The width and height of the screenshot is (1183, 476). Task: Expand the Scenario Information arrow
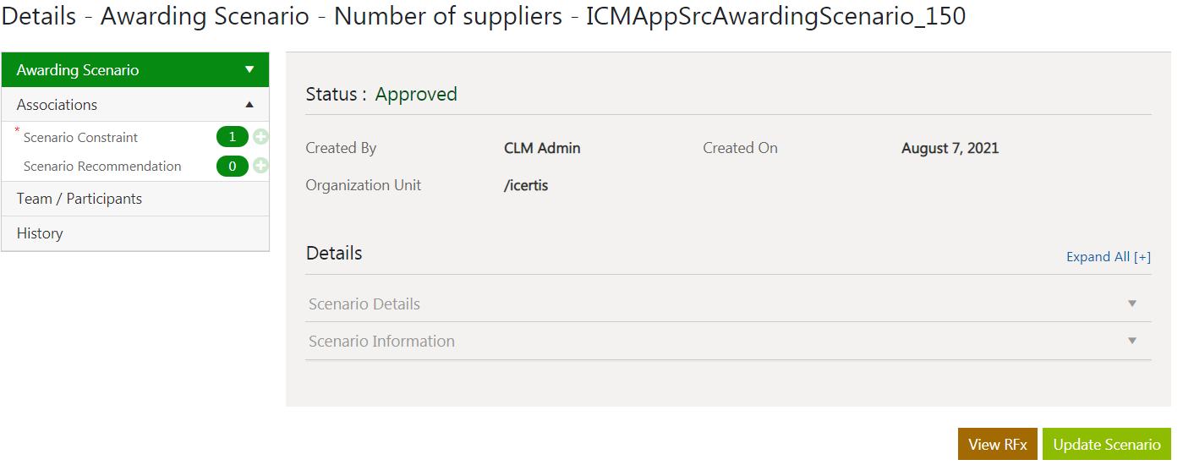coord(1132,342)
